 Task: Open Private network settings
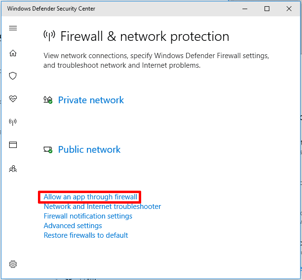coord(91,100)
